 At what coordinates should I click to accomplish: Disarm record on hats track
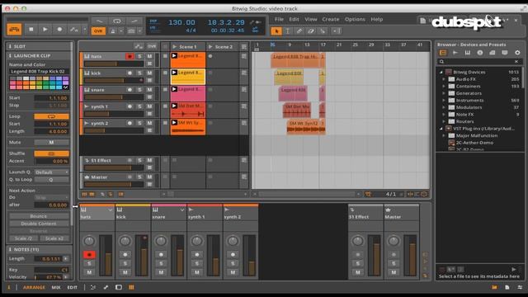tap(130, 56)
